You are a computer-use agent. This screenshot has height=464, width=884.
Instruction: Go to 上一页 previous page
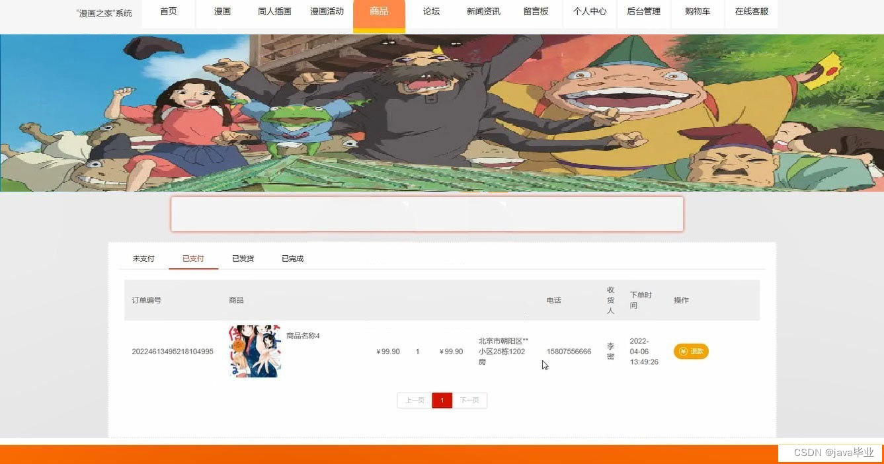tap(415, 400)
